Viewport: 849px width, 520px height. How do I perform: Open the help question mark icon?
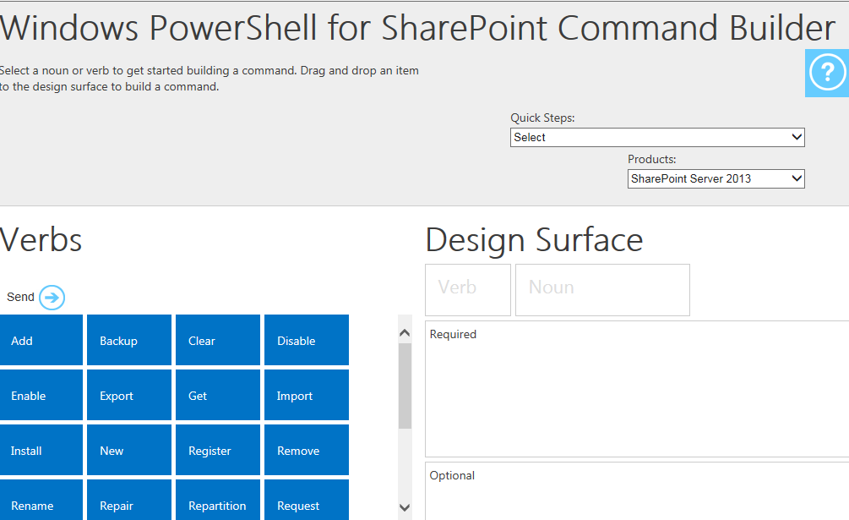click(827, 73)
